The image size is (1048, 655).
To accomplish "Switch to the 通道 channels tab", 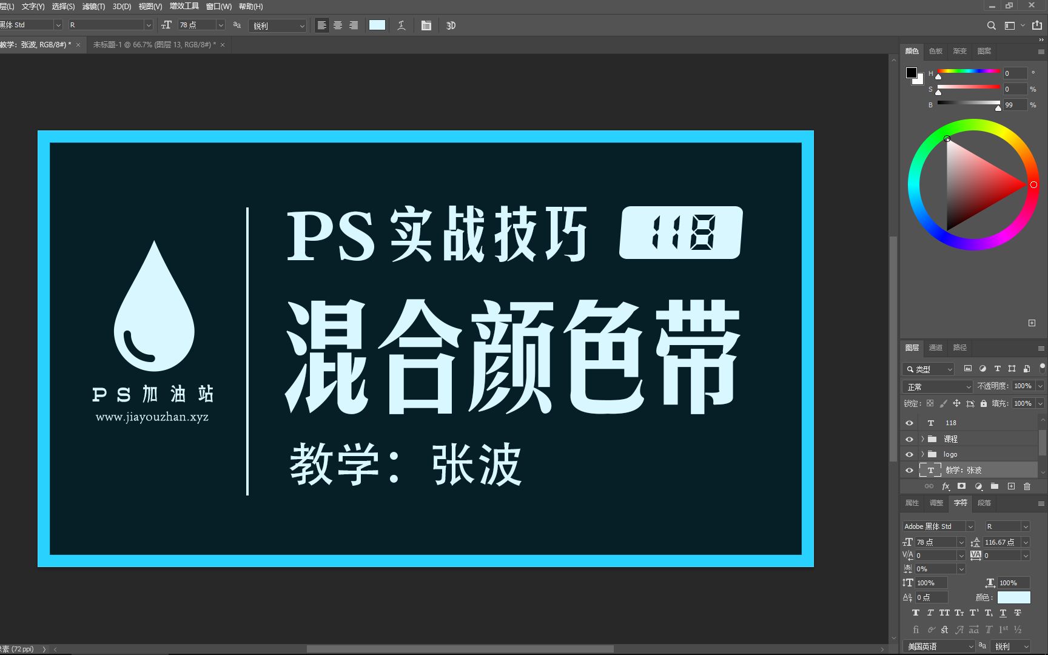I will 936,348.
